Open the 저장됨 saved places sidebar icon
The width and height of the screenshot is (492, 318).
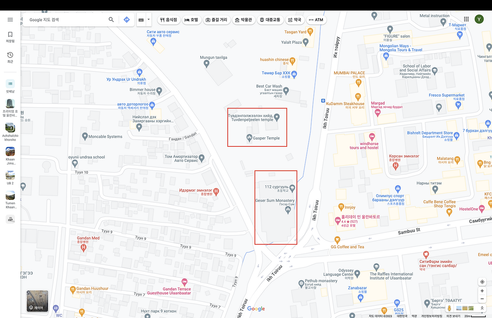tap(10, 37)
